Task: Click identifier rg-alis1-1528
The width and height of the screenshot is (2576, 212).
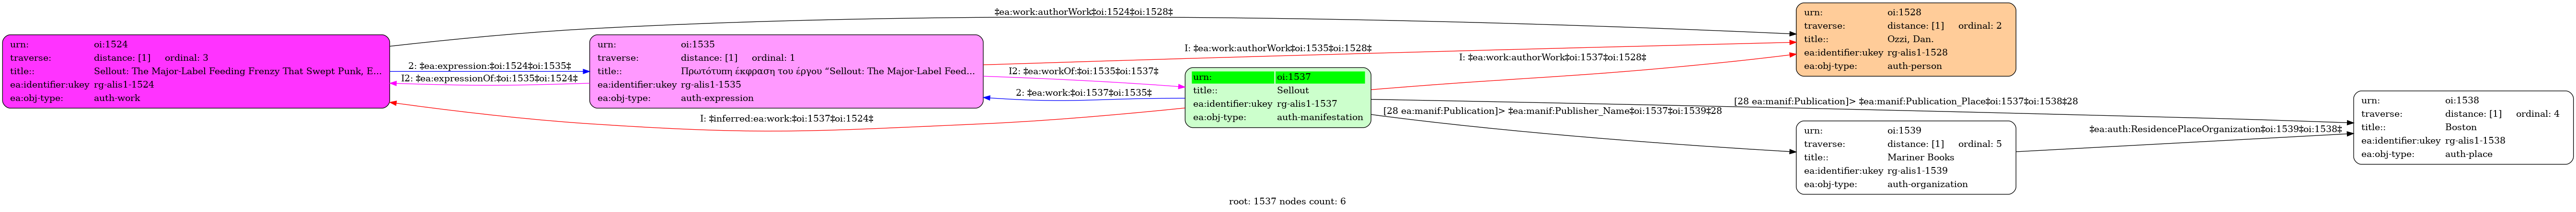Action: click(1917, 52)
